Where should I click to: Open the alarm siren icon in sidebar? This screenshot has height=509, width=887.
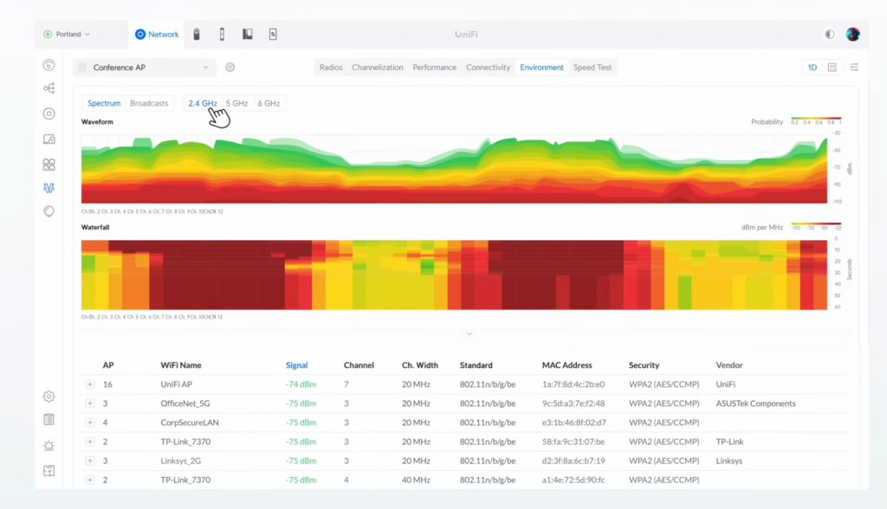49,446
